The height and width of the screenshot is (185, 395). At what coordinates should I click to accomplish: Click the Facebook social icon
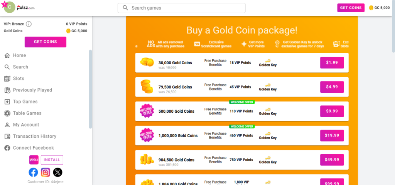[34, 172]
